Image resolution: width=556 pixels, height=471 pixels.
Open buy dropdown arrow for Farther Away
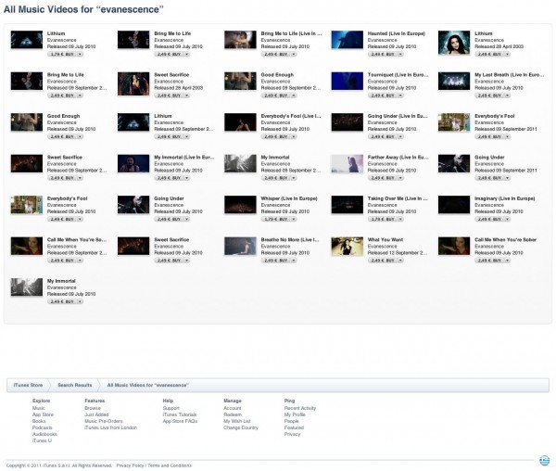[400, 178]
